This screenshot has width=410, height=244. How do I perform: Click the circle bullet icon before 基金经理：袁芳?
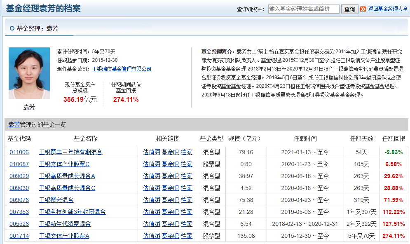point(12,28)
